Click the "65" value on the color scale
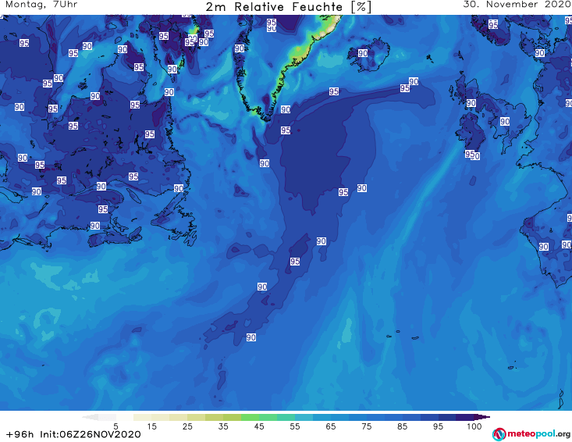 331,426
